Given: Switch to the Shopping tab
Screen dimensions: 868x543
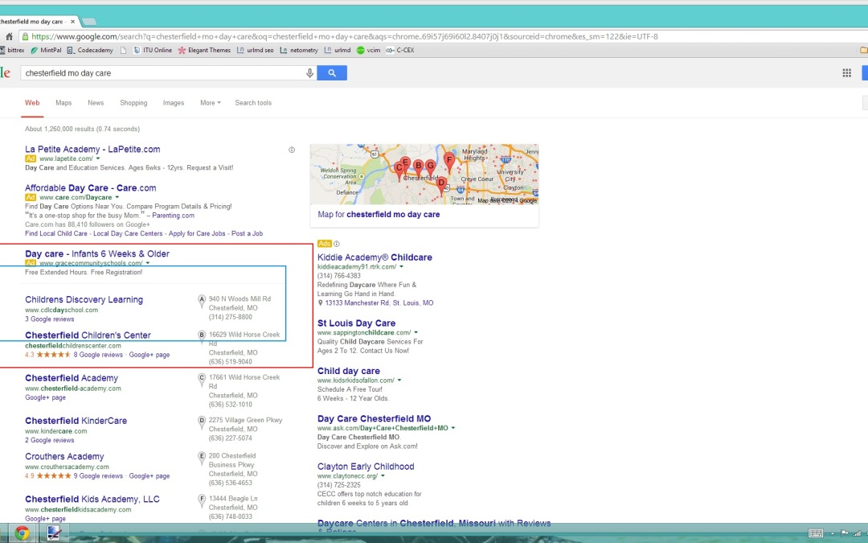Looking at the screenshot, I should pyautogui.click(x=133, y=103).
